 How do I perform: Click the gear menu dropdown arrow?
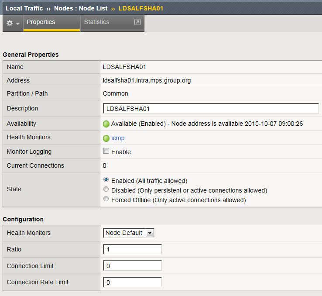click(x=18, y=23)
